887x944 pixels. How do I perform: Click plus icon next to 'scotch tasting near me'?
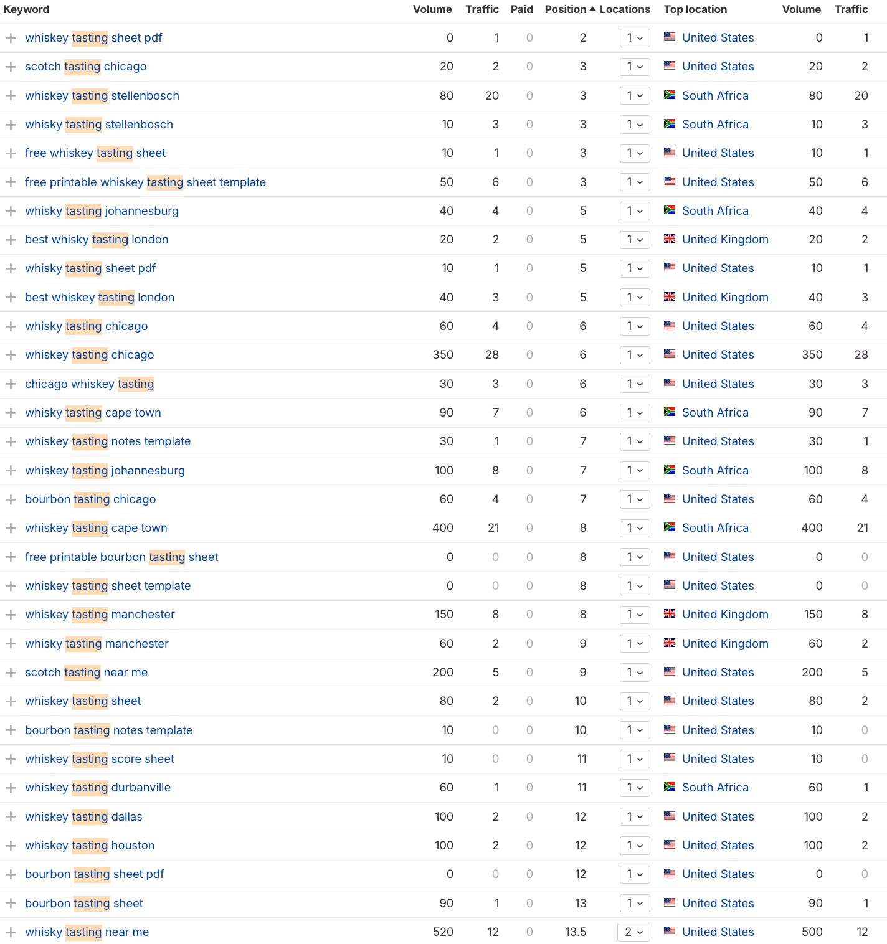point(11,673)
